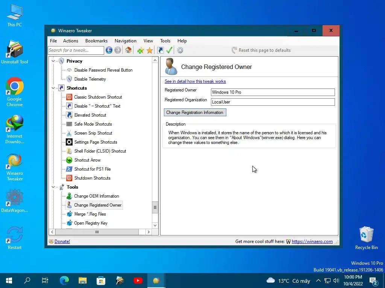Collapse the Shortcuts tree category
The image size is (385, 288).
point(53,88)
